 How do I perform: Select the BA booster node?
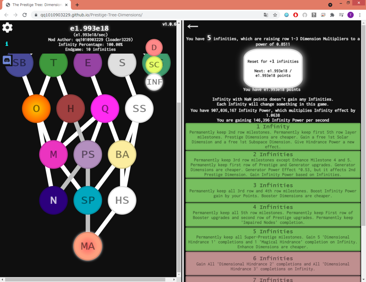pos(122,155)
